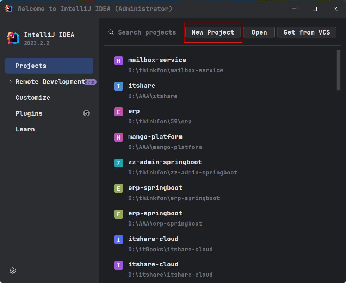
Task: Click the Plugins update count badge
Action: click(86, 113)
